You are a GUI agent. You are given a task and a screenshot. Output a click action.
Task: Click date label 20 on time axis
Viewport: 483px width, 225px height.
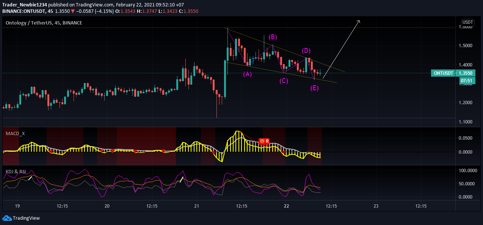coord(107,206)
